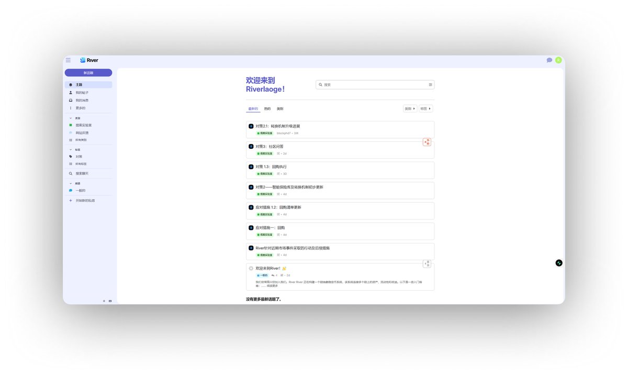The image size is (628, 375).
Task: Click the red 热的 hot badge
Action: [427, 141]
